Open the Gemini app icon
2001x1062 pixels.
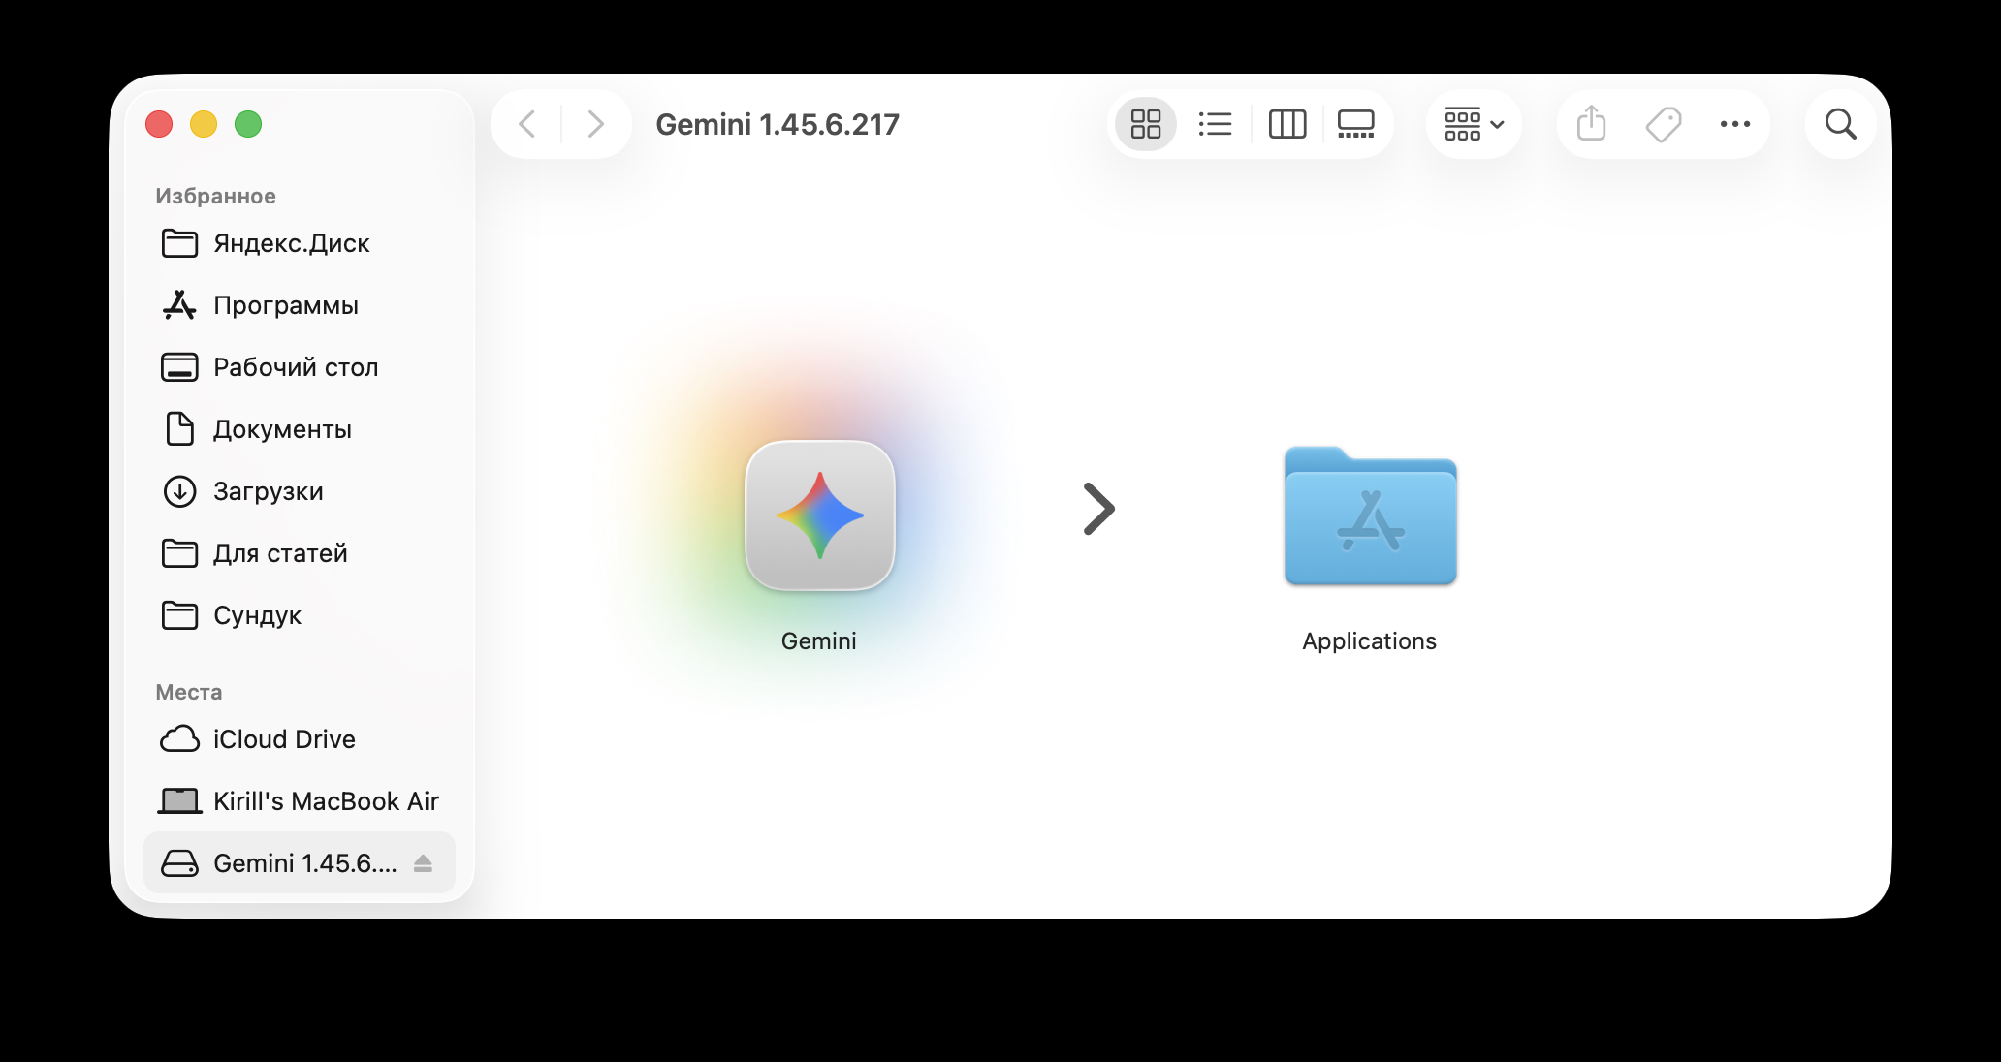click(819, 516)
